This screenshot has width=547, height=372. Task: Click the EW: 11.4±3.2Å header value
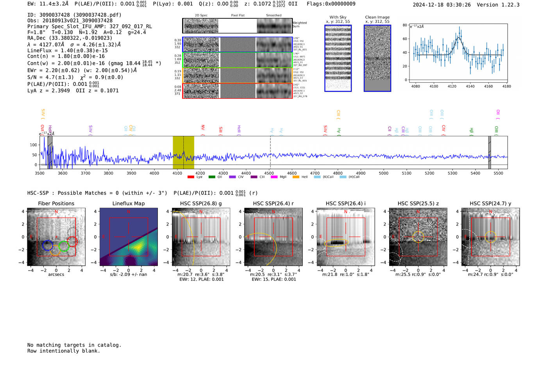[48, 4]
